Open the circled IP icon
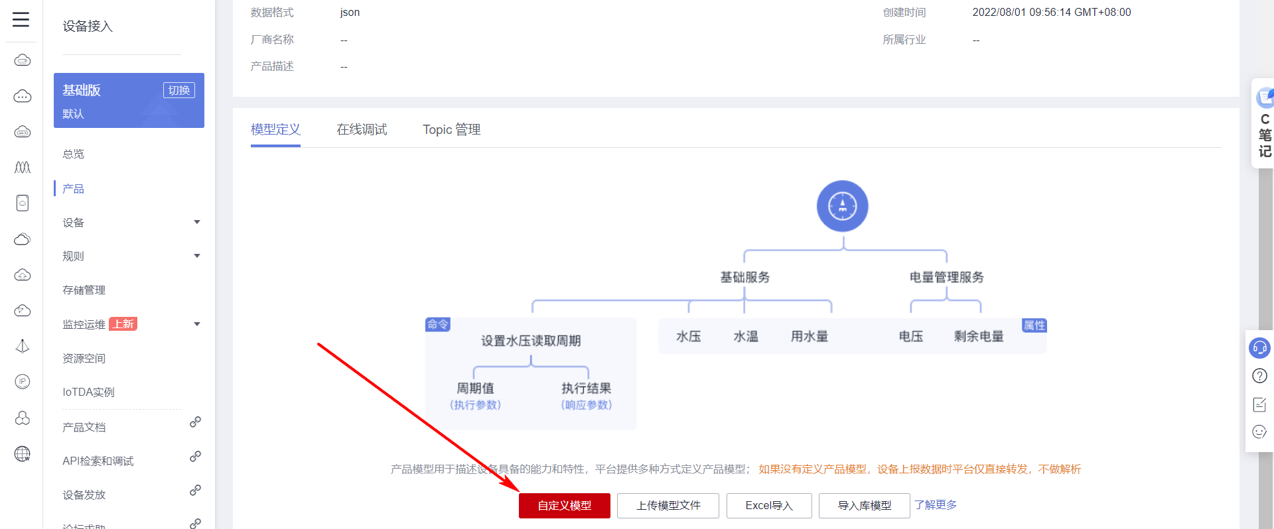Viewport: 1274px width, 529px height. [23, 382]
